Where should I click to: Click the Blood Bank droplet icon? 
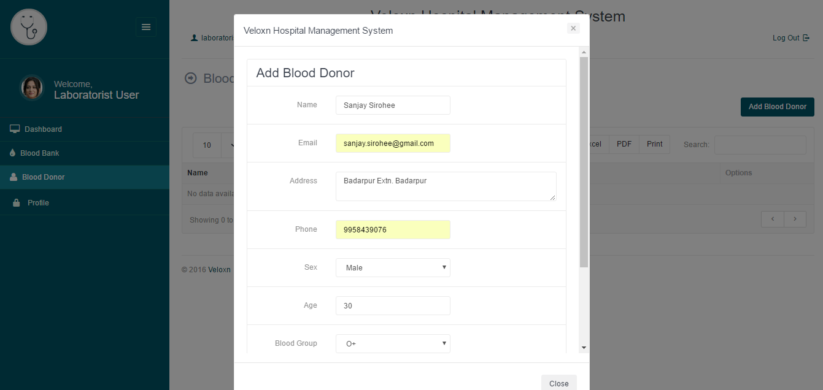13,153
